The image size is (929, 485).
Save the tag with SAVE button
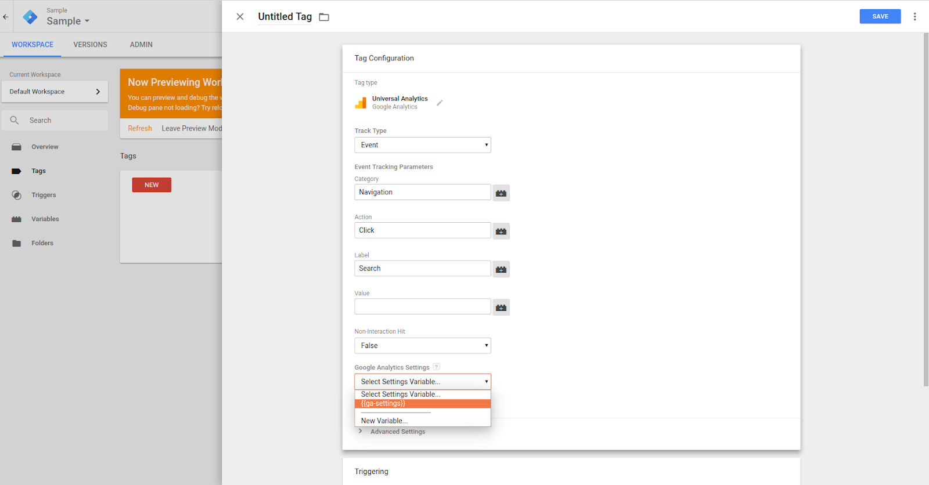(880, 16)
